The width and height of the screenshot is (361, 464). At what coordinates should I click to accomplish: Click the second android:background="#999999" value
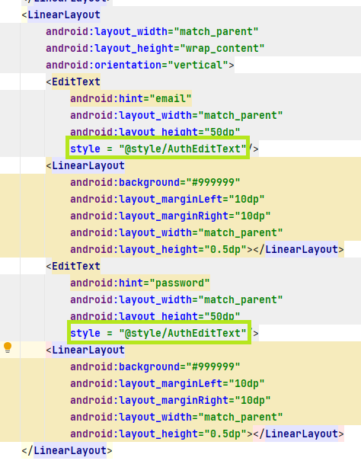[x=213, y=367]
